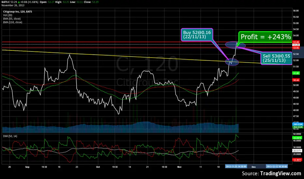Click the 11 date label on time axis
Screen dimensions: 304x179
[201, 167]
